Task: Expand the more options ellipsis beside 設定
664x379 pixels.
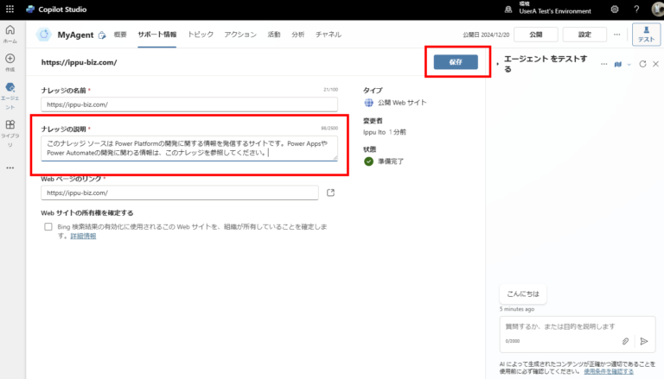Action: coord(617,35)
